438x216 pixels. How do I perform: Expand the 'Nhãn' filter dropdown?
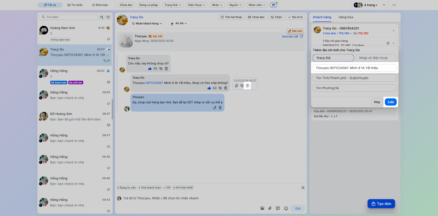click(x=217, y=5)
